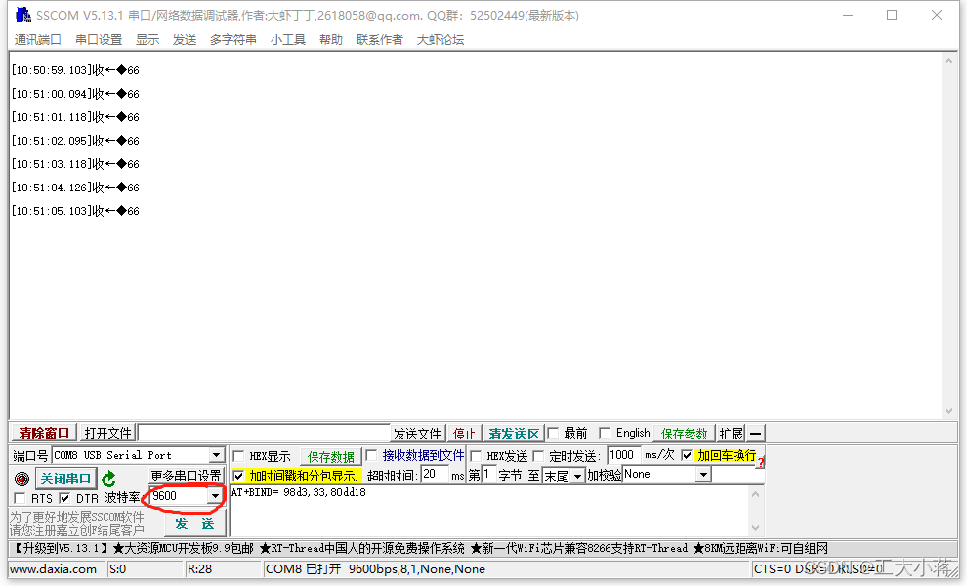Enable the HEX显示 checkbox
This screenshot has width=967, height=586.
238,456
